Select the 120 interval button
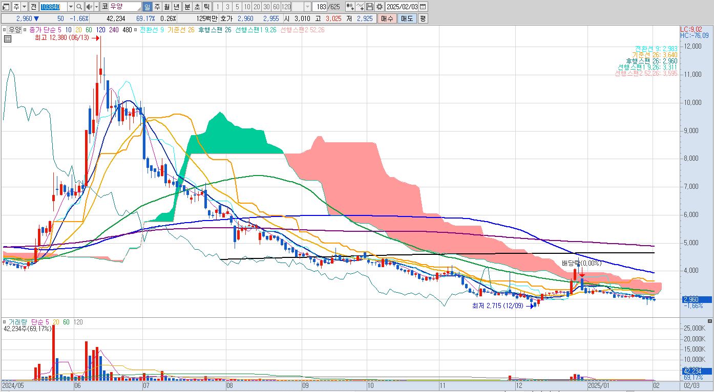This screenshot has height=392, width=714. 286,7
